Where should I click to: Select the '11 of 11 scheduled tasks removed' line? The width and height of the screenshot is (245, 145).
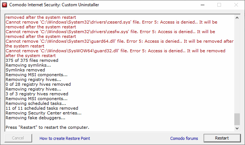42,108
